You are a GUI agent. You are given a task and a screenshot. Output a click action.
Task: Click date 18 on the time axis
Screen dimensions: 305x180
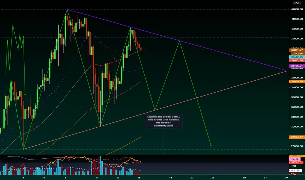pos(170,177)
